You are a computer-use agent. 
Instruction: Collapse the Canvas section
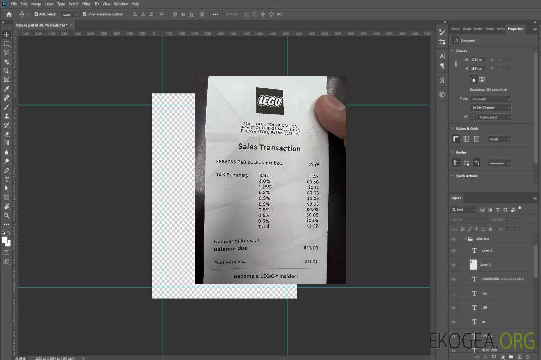(x=452, y=51)
